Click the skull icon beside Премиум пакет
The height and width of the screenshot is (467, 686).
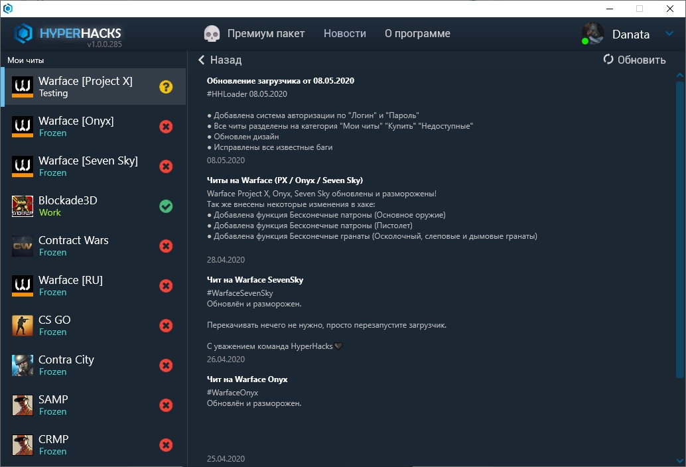[212, 34]
